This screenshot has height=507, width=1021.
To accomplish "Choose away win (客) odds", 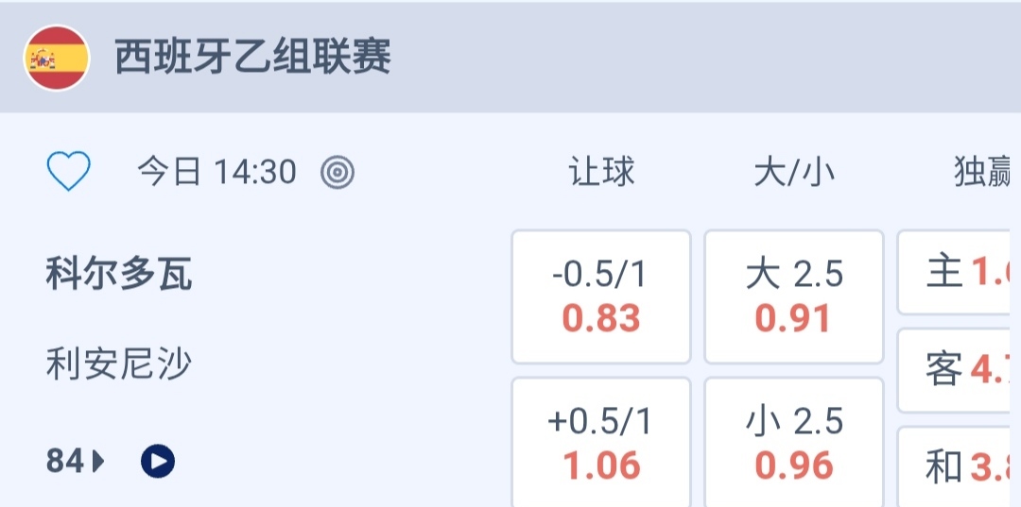I will click(x=957, y=370).
